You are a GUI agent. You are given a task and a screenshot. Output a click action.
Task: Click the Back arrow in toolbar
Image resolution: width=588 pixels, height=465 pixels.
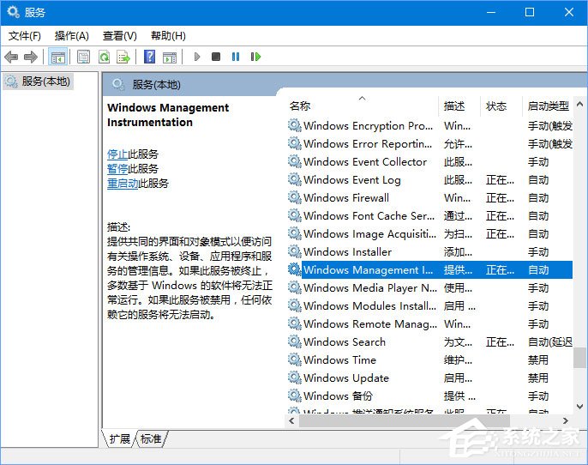click(11, 57)
